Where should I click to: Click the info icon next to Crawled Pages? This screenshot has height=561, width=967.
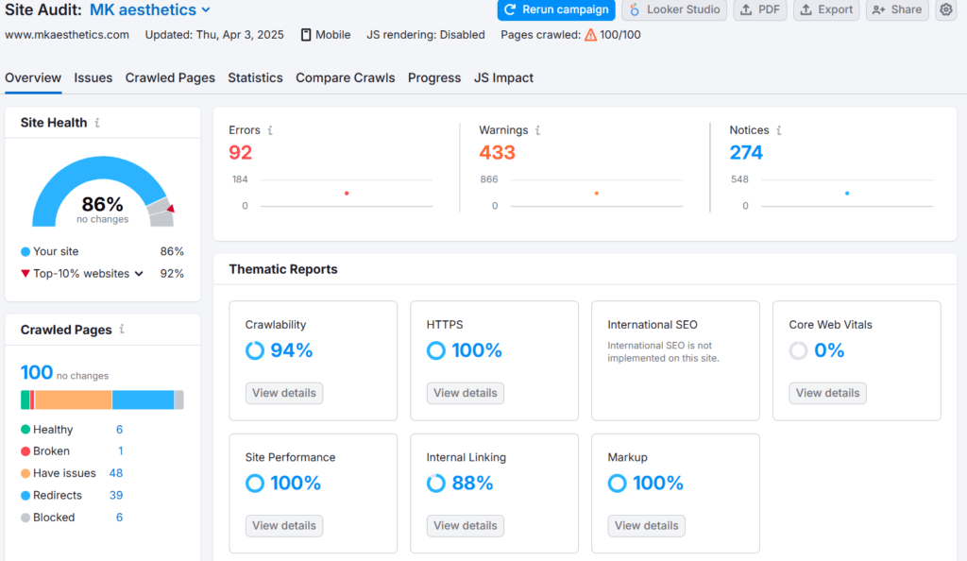(122, 330)
